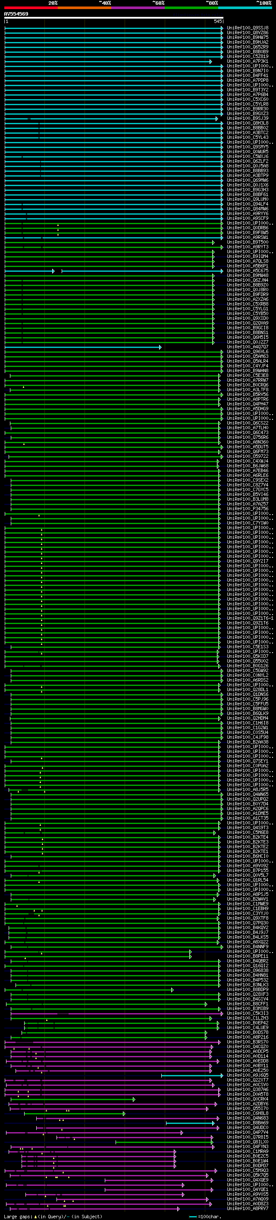Select the UniRef100_A7P3K1 entry
The height and width of the screenshot is (1220, 276).
(248, 61)
